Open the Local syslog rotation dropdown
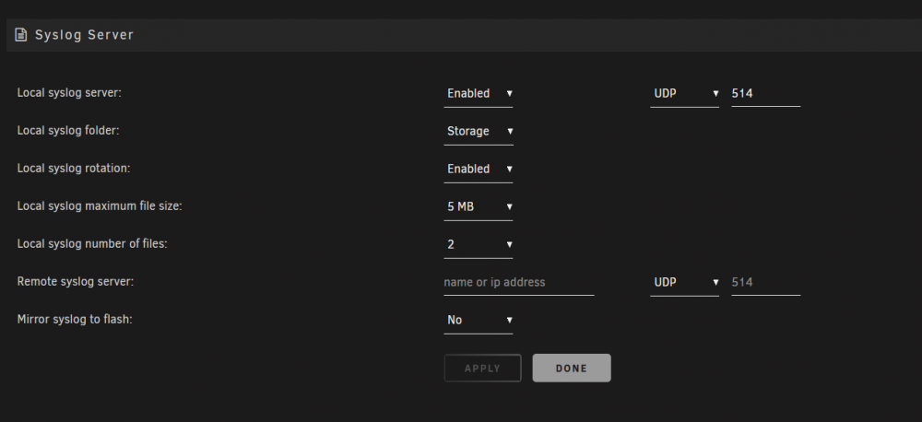The image size is (922, 422). tap(478, 169)
